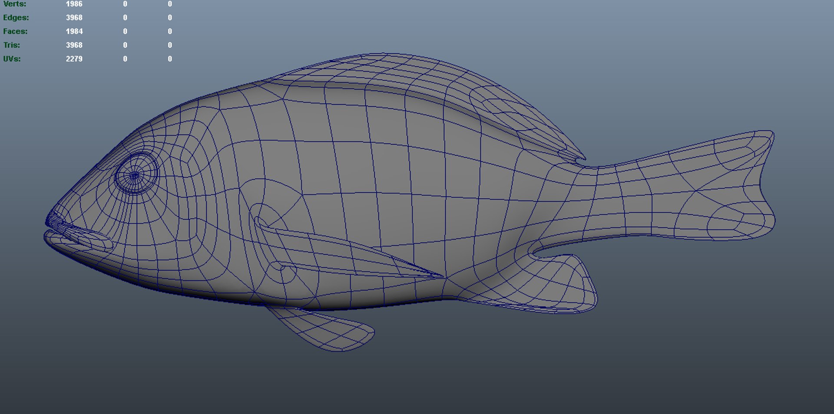Click the fish model's eye
The width and height of the screenshot is (834, 414).
point(136,174)
